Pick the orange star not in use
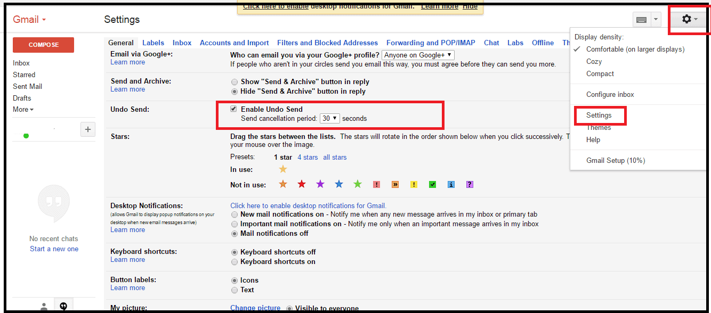The height and width of the screenshot is (313, 711). 283,184
